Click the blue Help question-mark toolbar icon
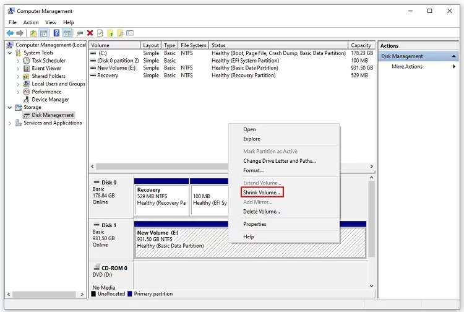The height and width of the screenshot is (312, 464). click(56, 33)
